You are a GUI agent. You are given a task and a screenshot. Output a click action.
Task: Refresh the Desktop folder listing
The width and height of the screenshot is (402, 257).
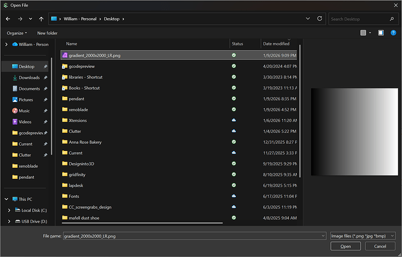[x=319, y=19]
